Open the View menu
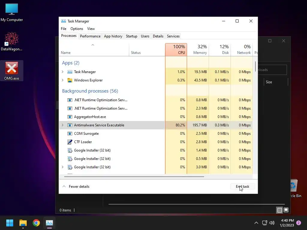This screenshot has width=307, height=230. coord(91,29)
